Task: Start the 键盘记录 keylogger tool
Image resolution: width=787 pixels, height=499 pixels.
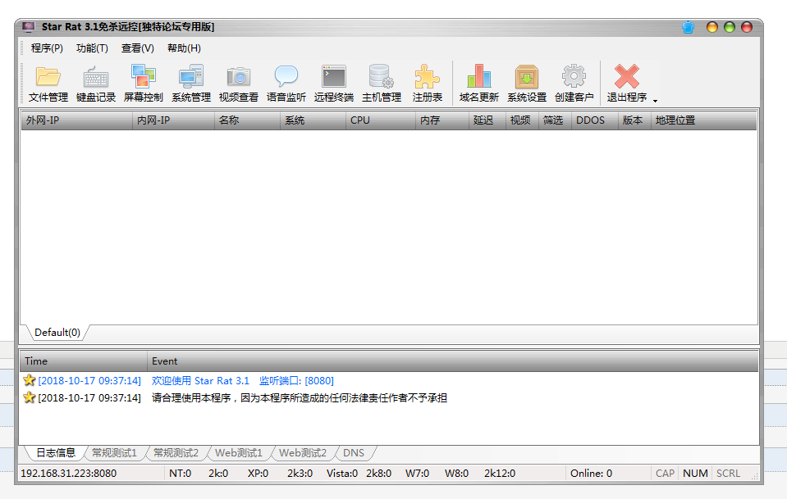Action: click(96, 84)
